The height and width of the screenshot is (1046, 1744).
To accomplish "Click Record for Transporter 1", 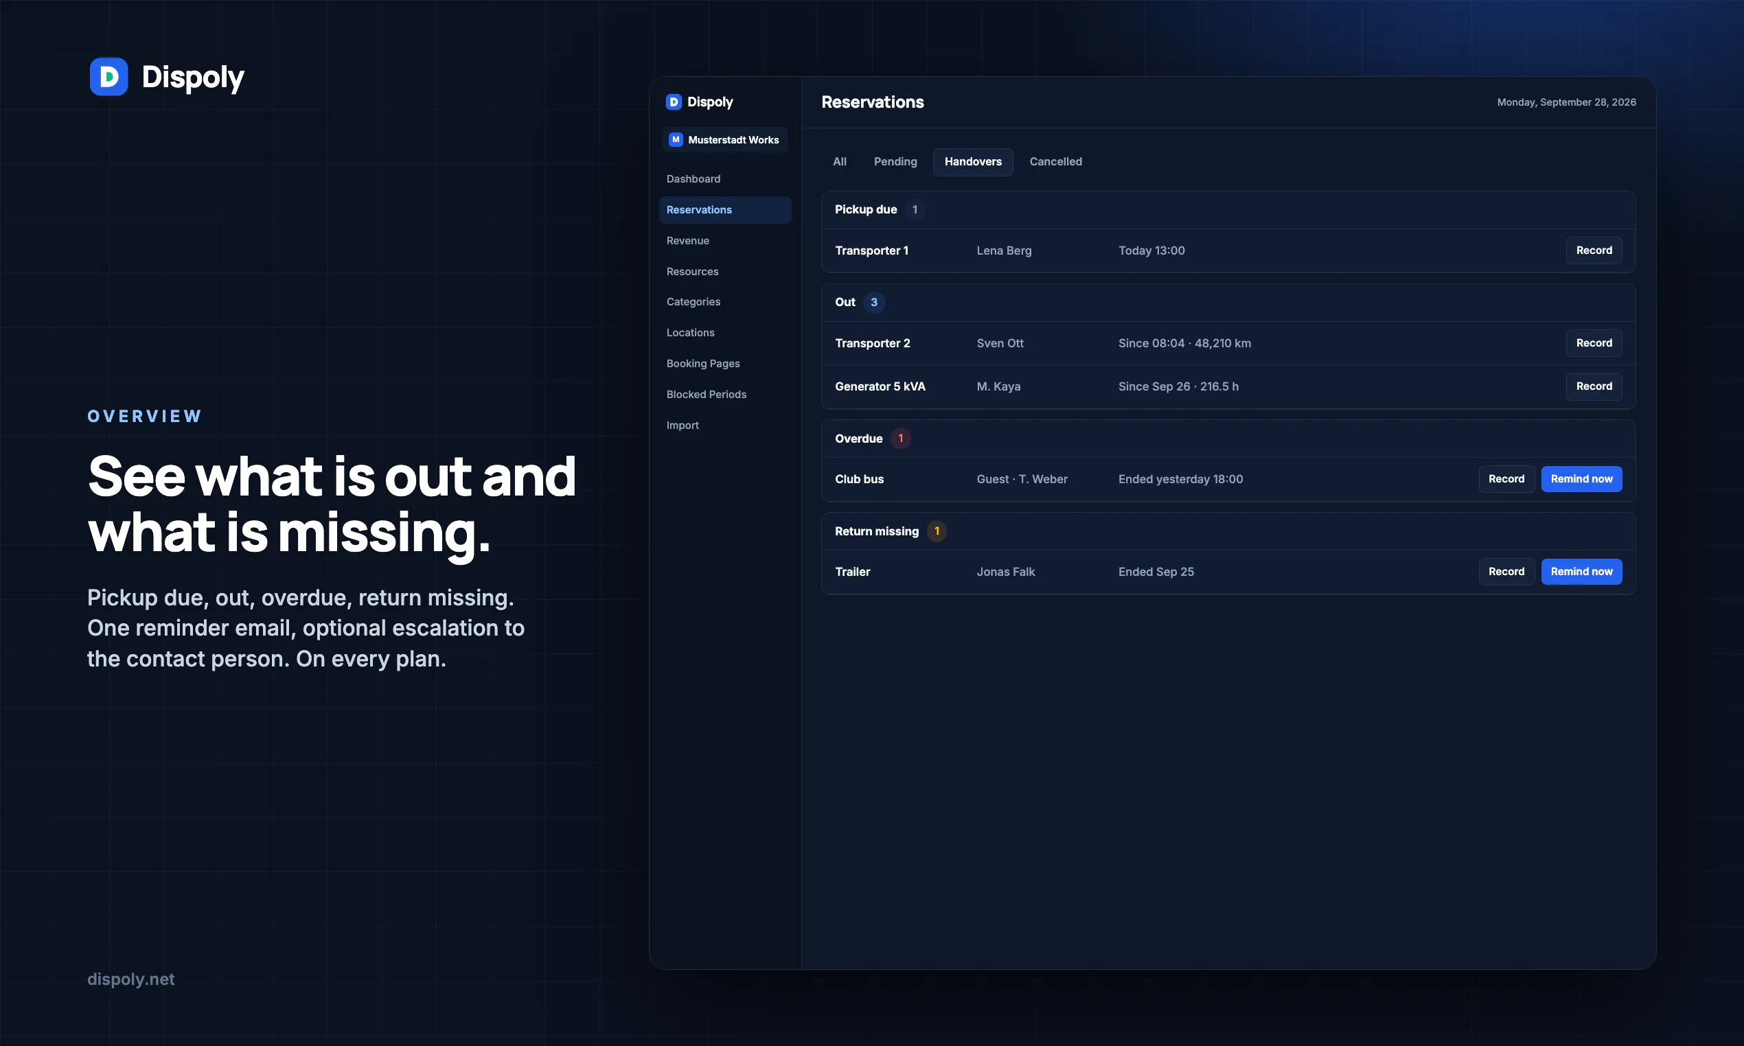I will pos(1594,251).
